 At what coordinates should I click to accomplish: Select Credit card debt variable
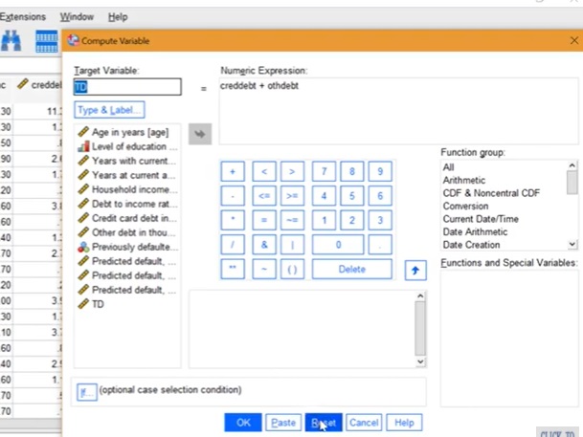127,218
